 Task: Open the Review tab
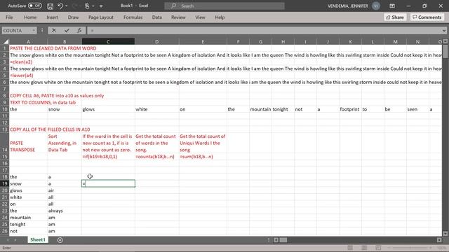(x=178, y=17)
